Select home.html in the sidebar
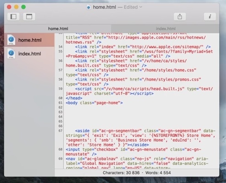 click(x=29, y=40)
